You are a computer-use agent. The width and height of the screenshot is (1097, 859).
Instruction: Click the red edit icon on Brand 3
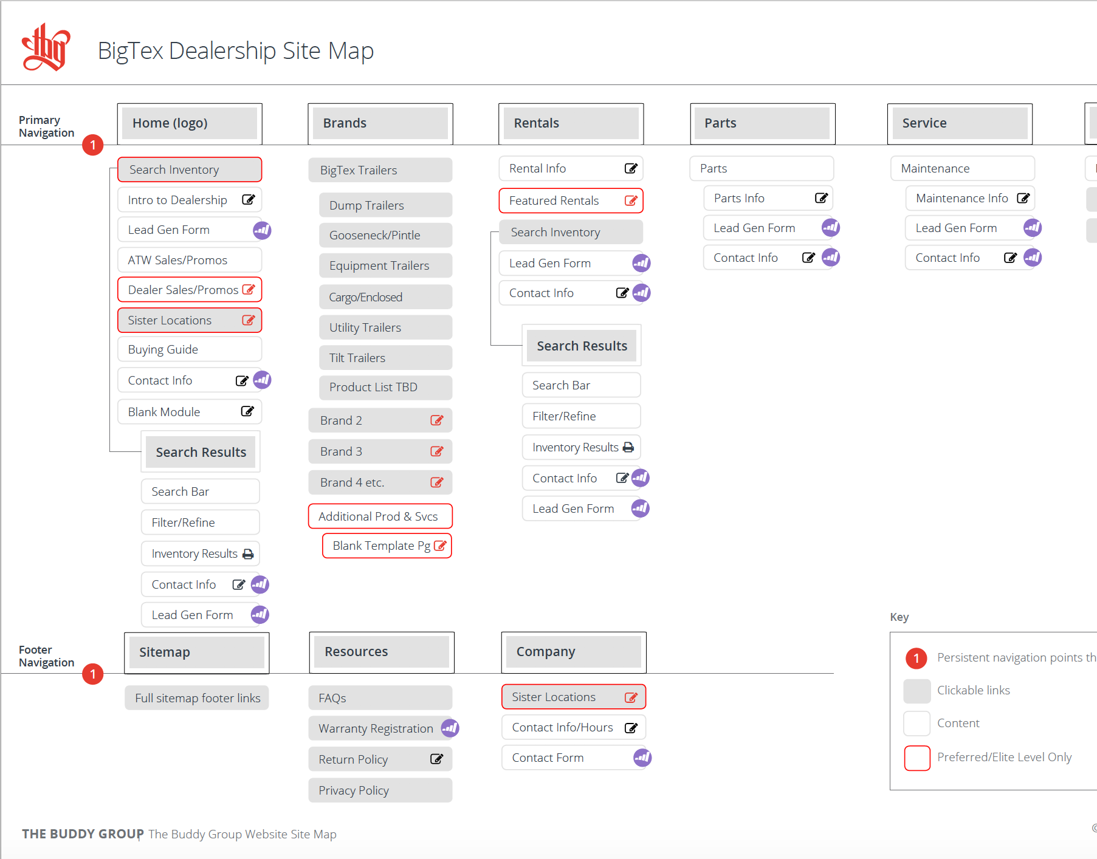[x=437, y=451]
